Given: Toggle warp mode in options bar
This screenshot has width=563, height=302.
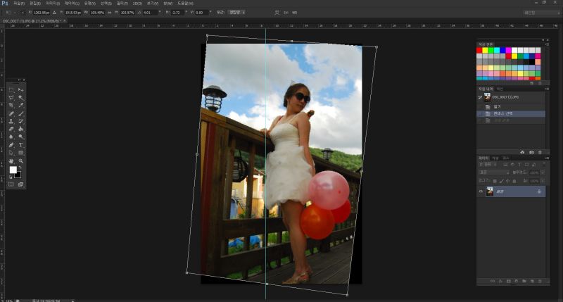Looking at the screenshot, I should [277, 13].
